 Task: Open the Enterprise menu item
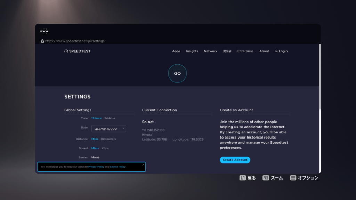[245, 51]
